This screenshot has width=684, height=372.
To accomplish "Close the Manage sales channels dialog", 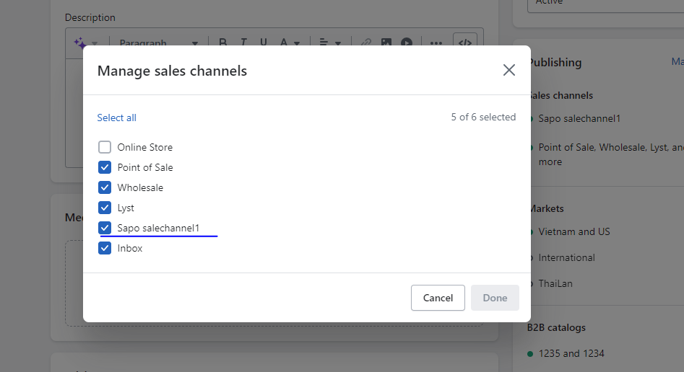I will pyautogui.click(x=509, y=70).
